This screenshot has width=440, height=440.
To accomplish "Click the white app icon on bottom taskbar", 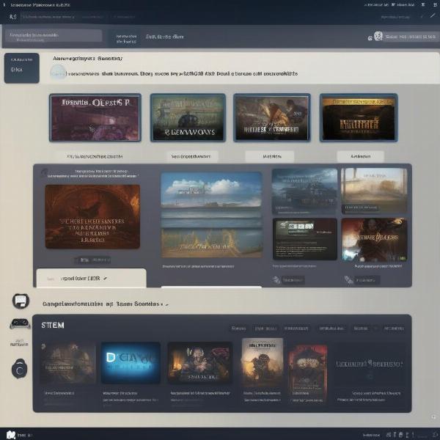I will (x=11, y=435).
